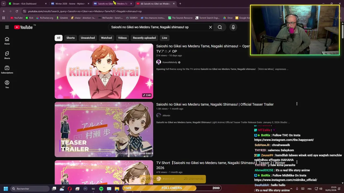This screenshot has height=193, width=344.
Task: Start voice search with microphone icon
Action: [x=233, y=27]
